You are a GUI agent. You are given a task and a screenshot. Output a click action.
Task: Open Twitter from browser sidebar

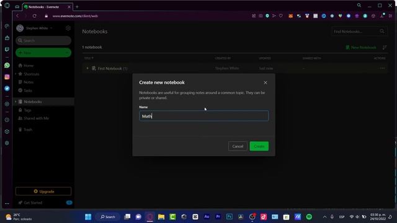pos(7,89)
